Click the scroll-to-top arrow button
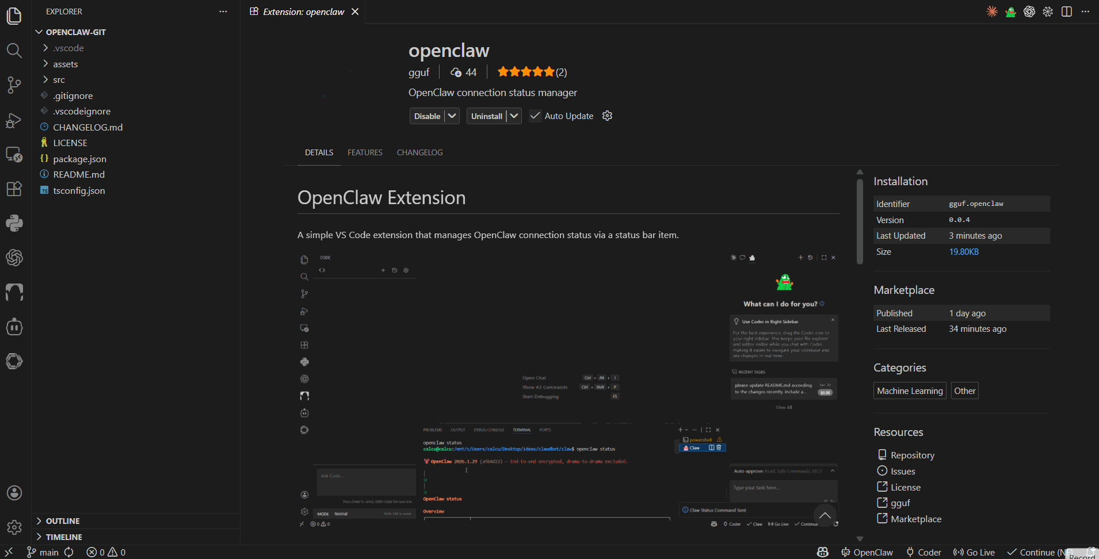The image size is (1099, 559). (x=825, y=515)
